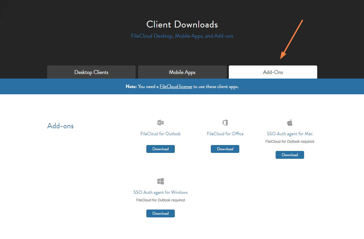Click the Office logo icon
This screenshot has width=364, height=239.
[225, 123]
